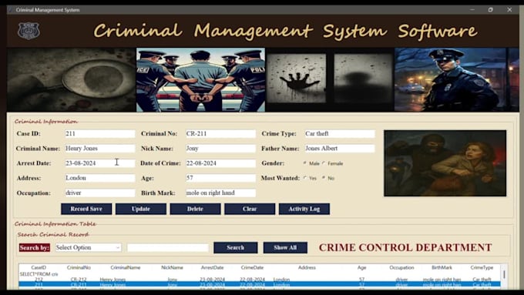This screenshot has height=295, width=524.
Task: Click the handcuffed arrest banner image
Action: 200,79
